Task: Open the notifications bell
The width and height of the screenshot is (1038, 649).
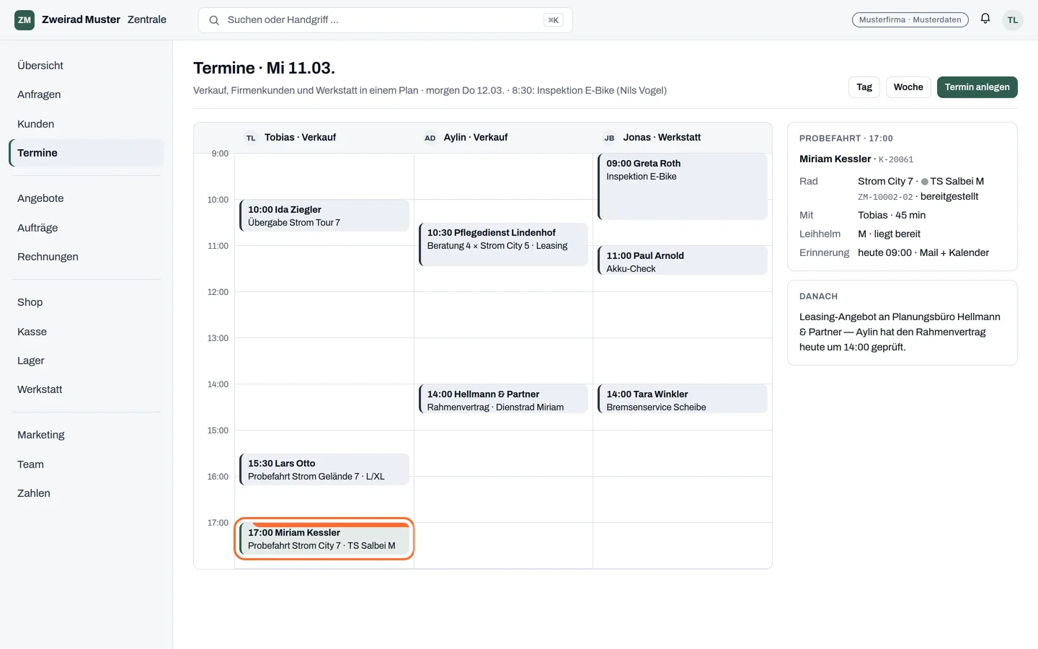Action: [985, 19]
